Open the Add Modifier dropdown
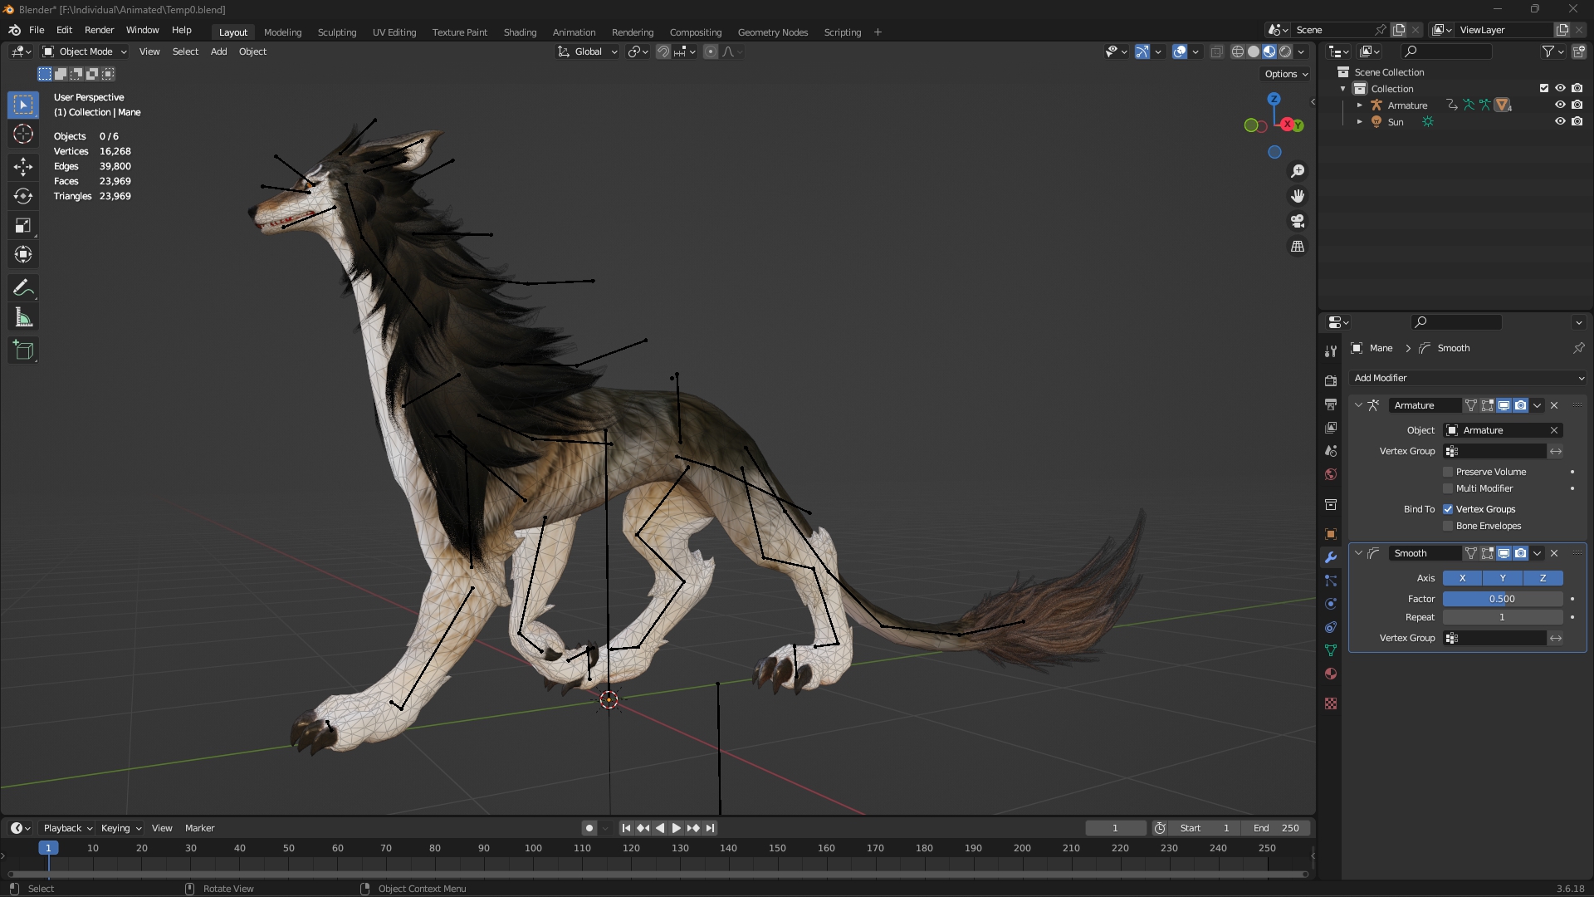 tap(1468, 378)
